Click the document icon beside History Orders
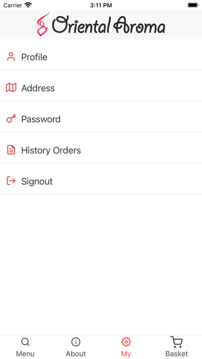 (11, 150)
